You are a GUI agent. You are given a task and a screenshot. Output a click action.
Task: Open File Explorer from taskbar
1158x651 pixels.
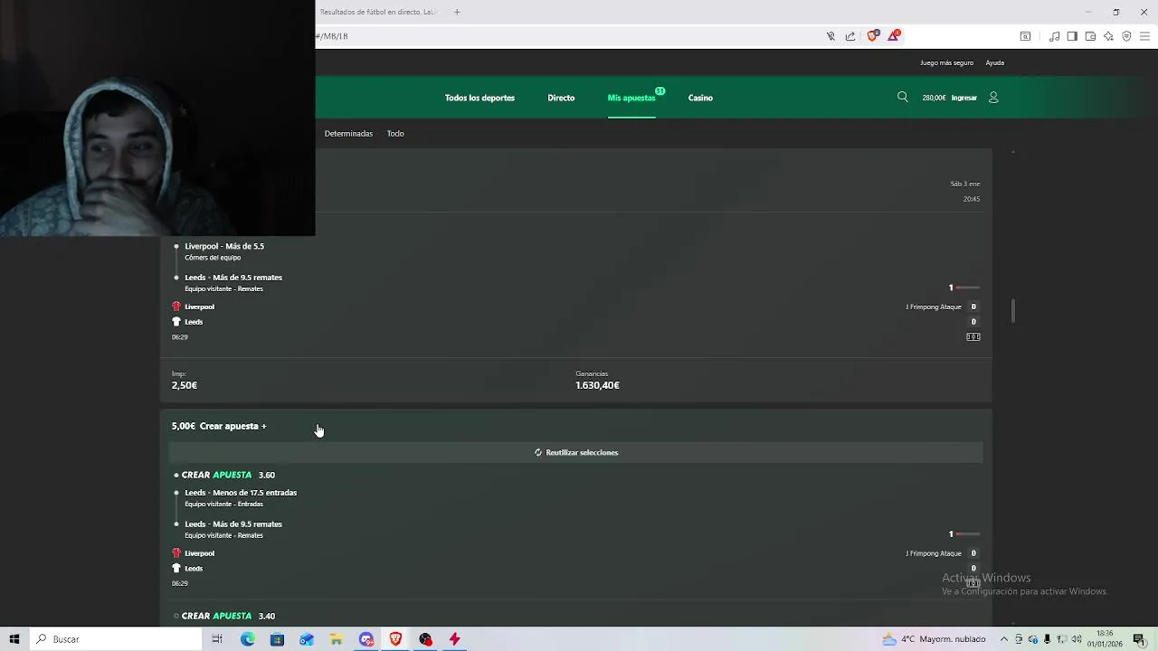337,639
